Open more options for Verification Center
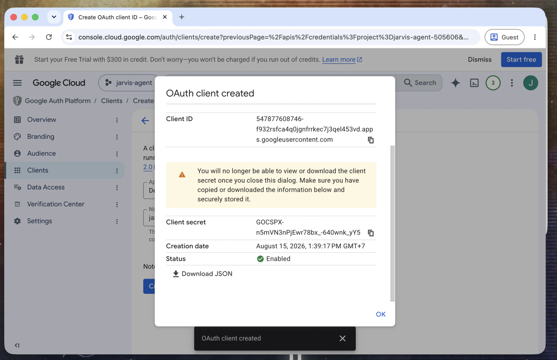 point(117,205)
